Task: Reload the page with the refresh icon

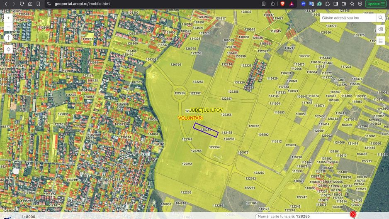Action: [x=22, y=4]
